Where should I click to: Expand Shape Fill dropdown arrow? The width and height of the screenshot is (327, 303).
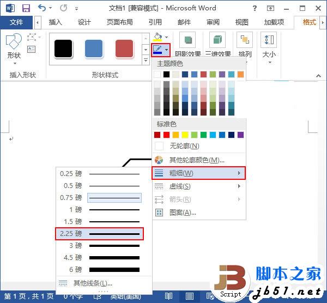point(166,37)
